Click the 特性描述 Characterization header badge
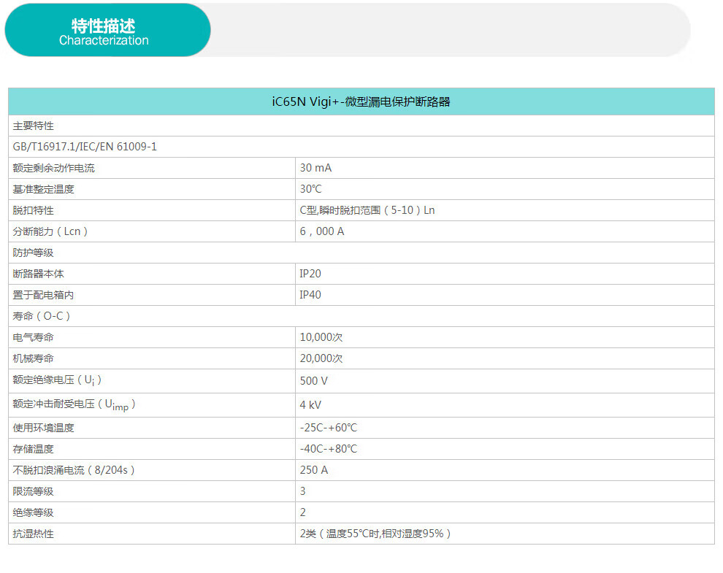 pyautogui.click(x=107, y=30)
